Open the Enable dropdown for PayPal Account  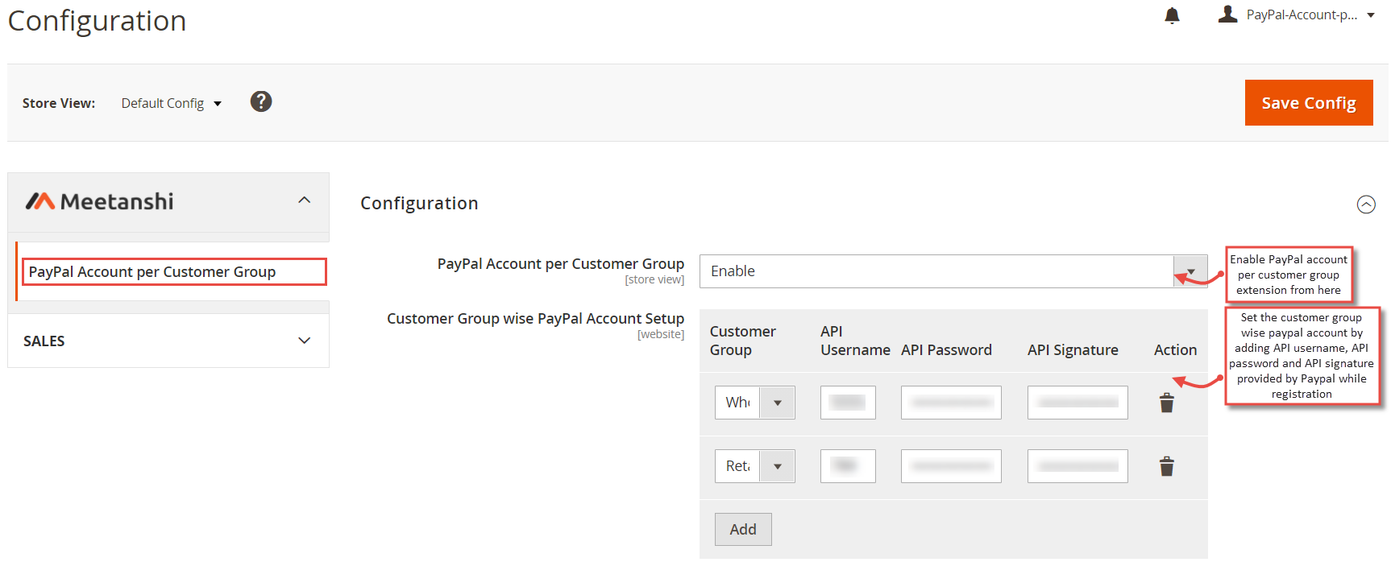(x=953, y=271)
